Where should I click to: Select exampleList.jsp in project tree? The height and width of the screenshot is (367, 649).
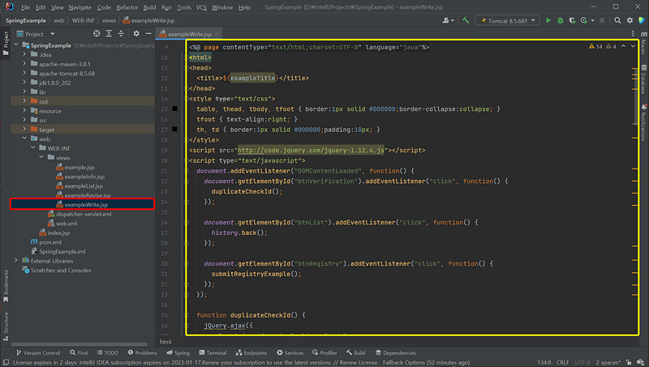point(84,186)
